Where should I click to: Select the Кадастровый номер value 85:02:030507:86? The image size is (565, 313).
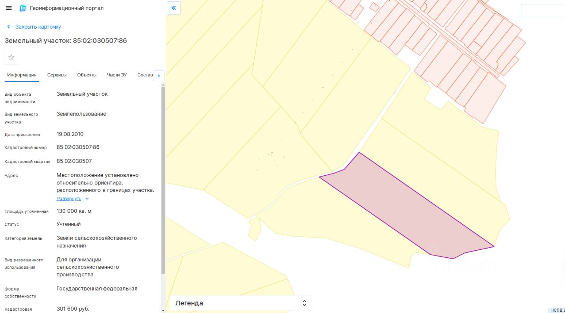[x=78, y=147]
